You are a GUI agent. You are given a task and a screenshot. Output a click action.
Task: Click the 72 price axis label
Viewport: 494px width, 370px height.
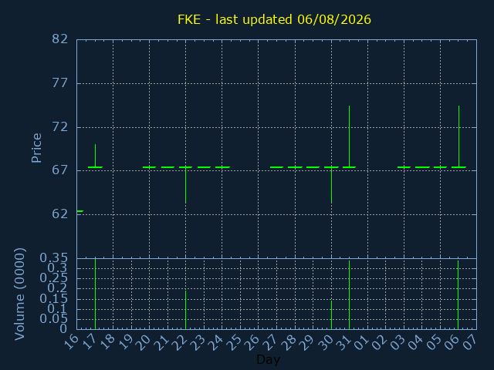pyautogui.click(x=60, y=127)
